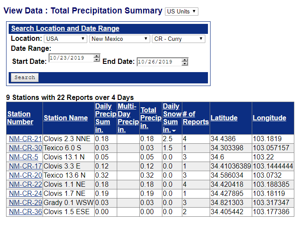Click longitude value 103.1444444
Viewport: 303px width, 225px height.
tap(273, 166)
